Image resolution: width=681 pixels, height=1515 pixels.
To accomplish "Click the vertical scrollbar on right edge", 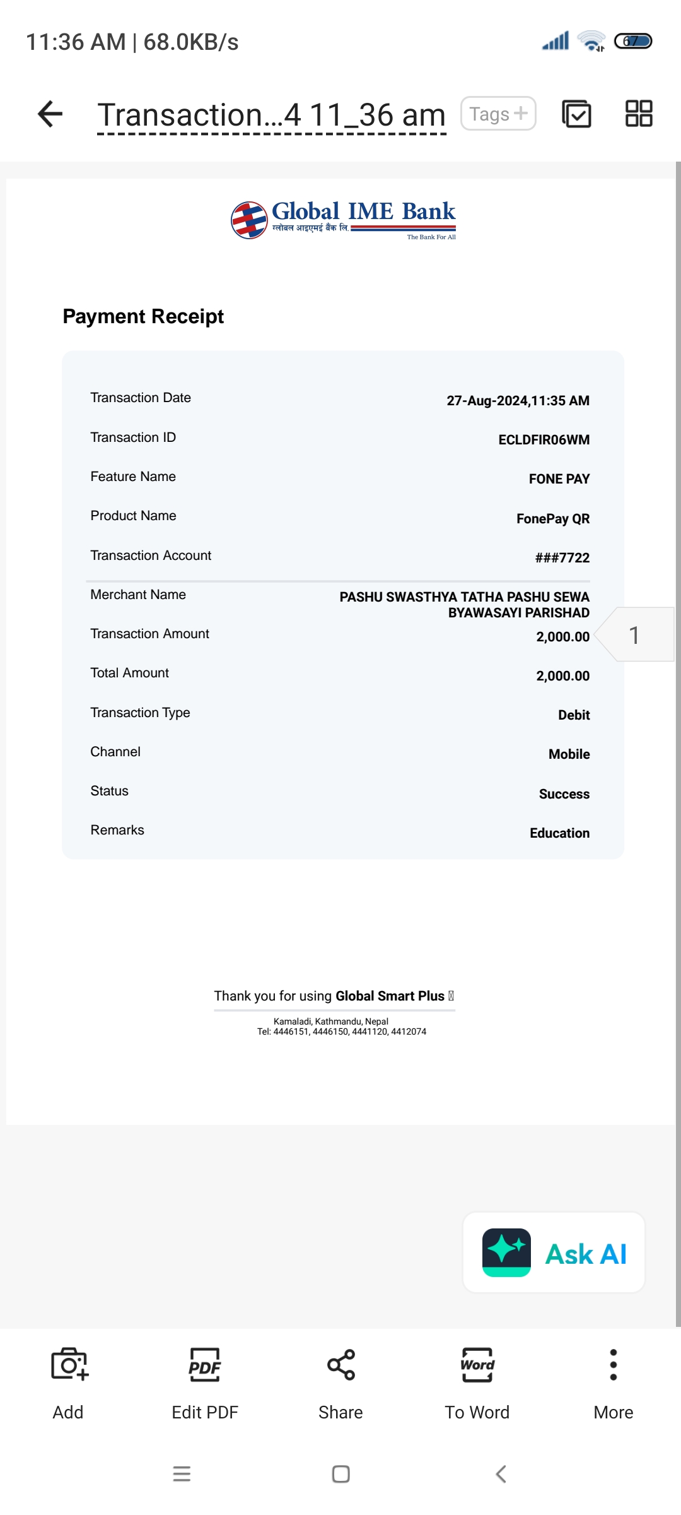I will tap(678, 745).
